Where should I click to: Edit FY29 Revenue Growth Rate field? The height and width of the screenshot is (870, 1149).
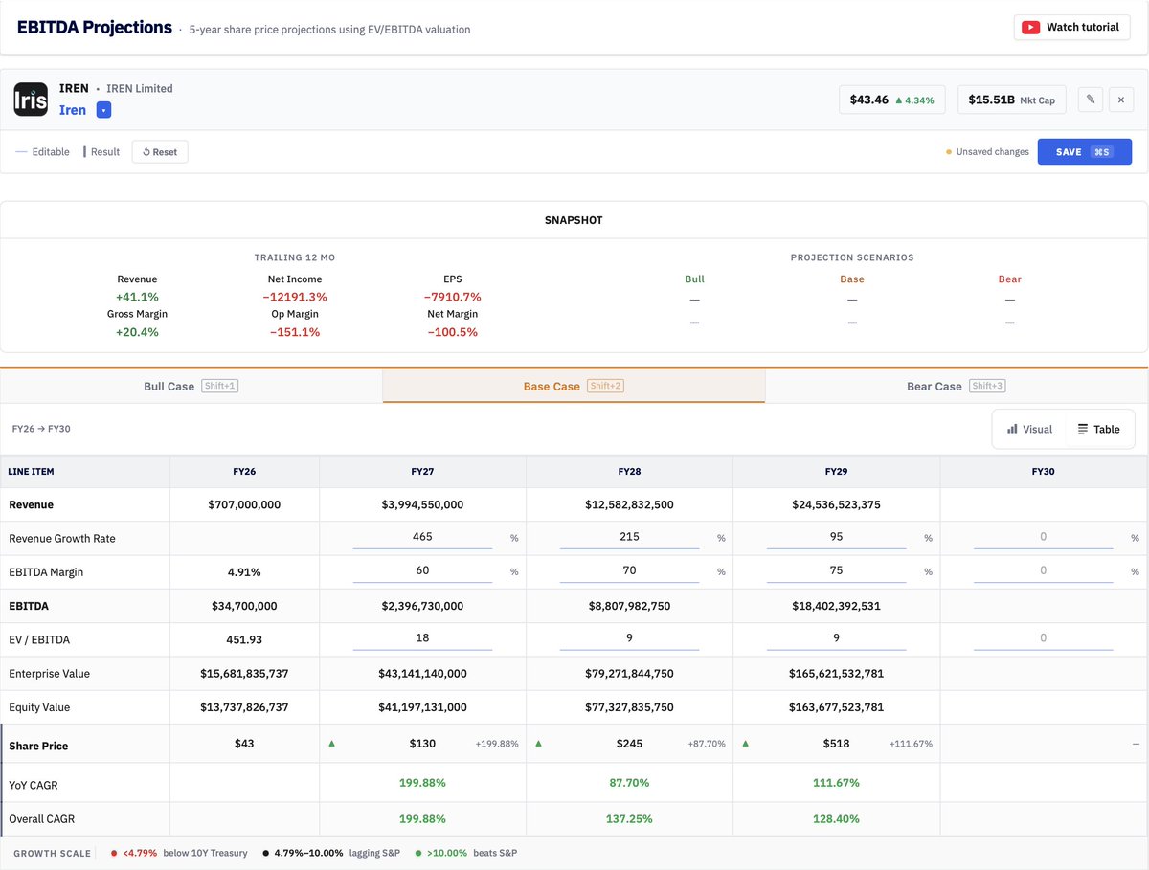(837, 537)
